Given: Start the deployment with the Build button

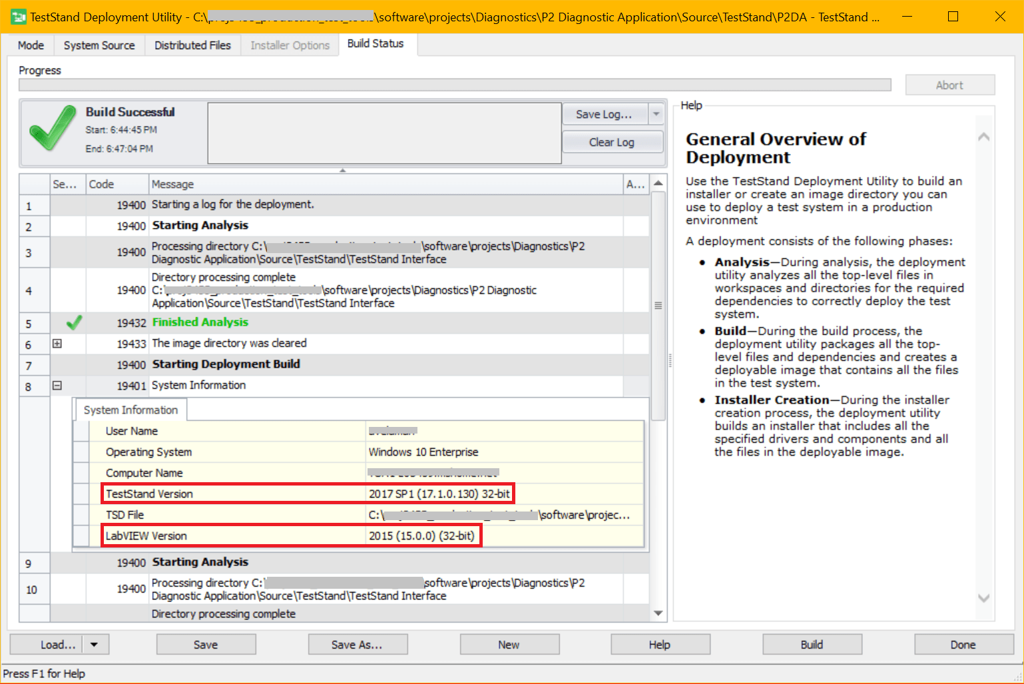Looking at the screenshot, I should pyautogui.click(x=812, y=645).
